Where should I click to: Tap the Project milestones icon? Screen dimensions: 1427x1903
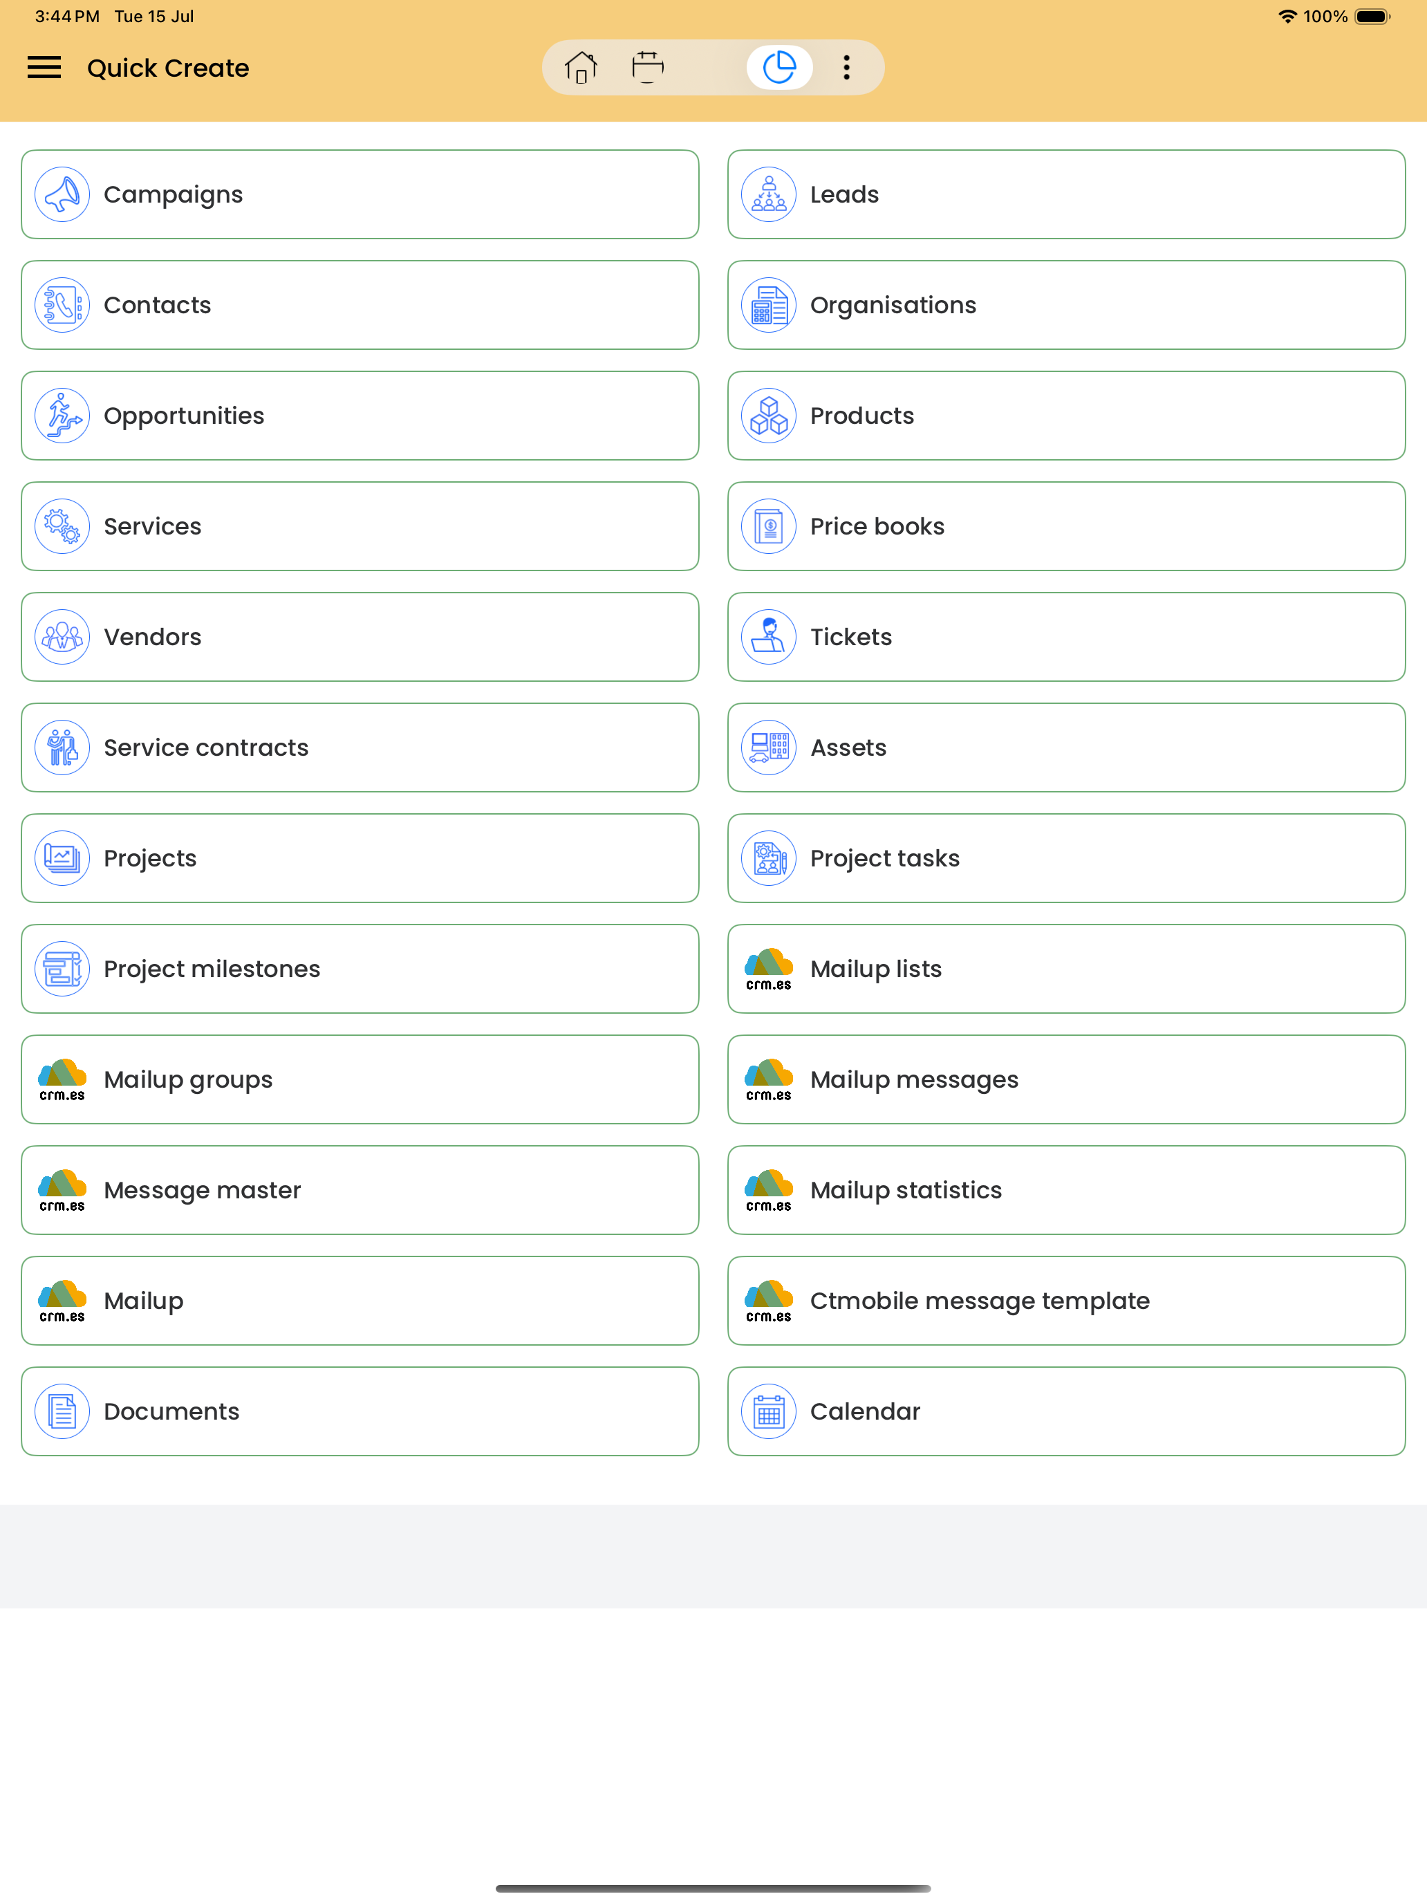tap(62, 969)
